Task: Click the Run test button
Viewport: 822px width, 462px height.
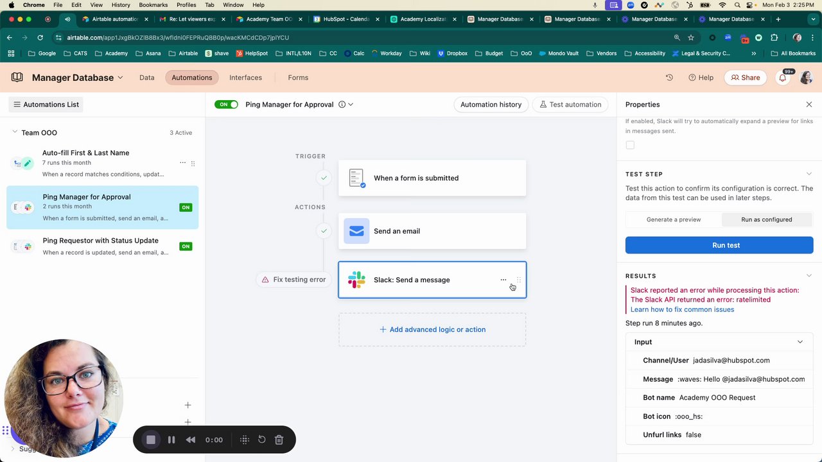Action: coord(719,245)
